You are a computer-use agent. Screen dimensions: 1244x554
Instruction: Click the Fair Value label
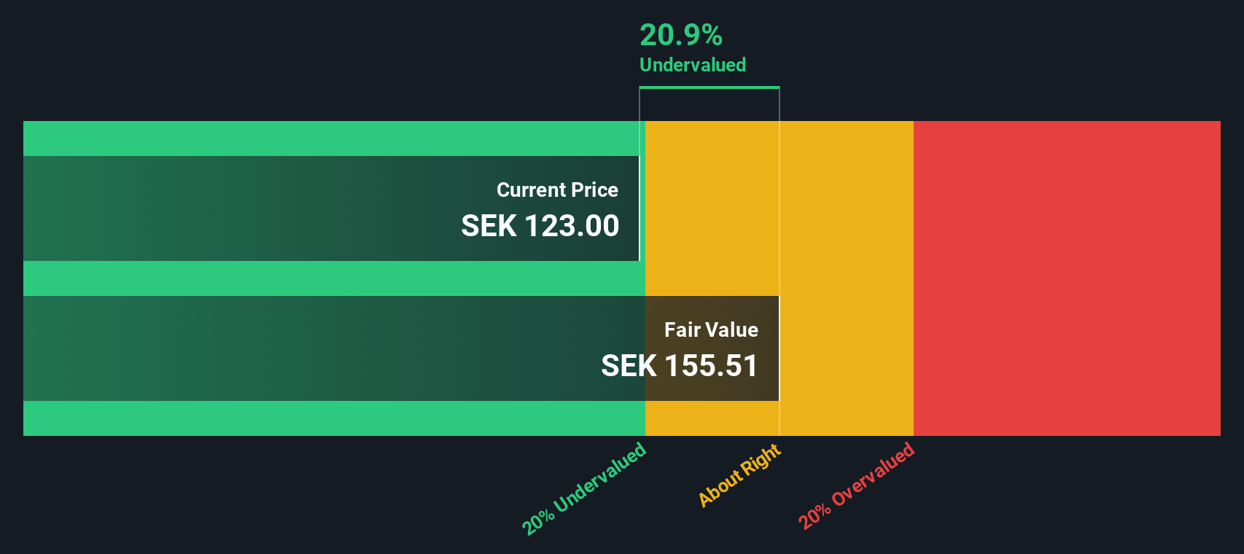pyautogui.click(x=711, y=329)
